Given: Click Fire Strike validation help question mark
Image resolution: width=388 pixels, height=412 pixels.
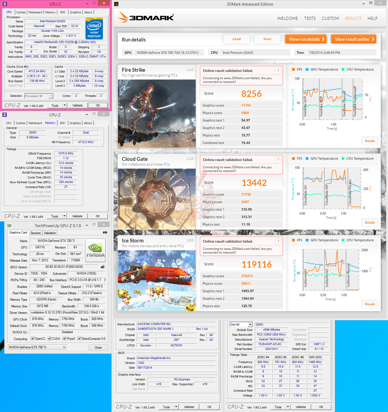Looking at the screenshot, I should coord(278,71).
